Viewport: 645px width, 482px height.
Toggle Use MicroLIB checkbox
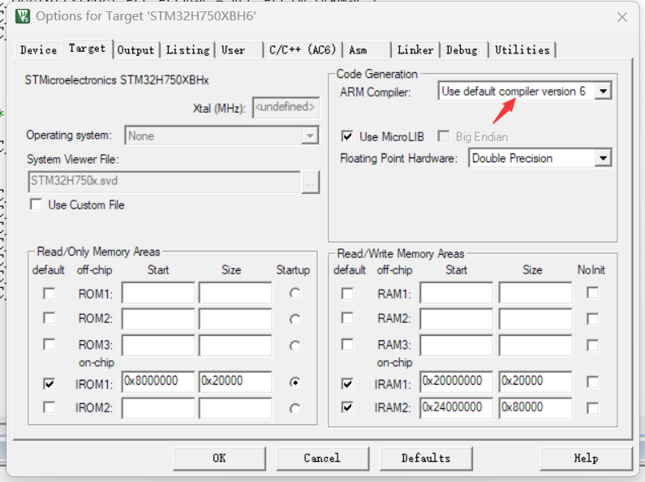347,136
